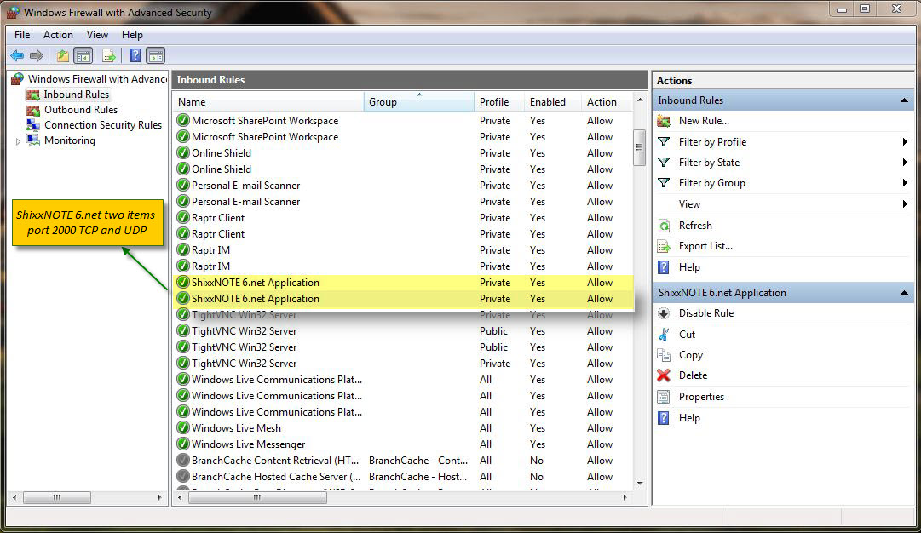Viewport: 921px width, 533px height.
Task: Click the Cut scissors icon
Action: coord(664,334)
